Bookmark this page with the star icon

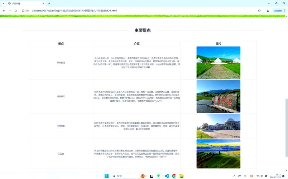(x=259, y=11)
